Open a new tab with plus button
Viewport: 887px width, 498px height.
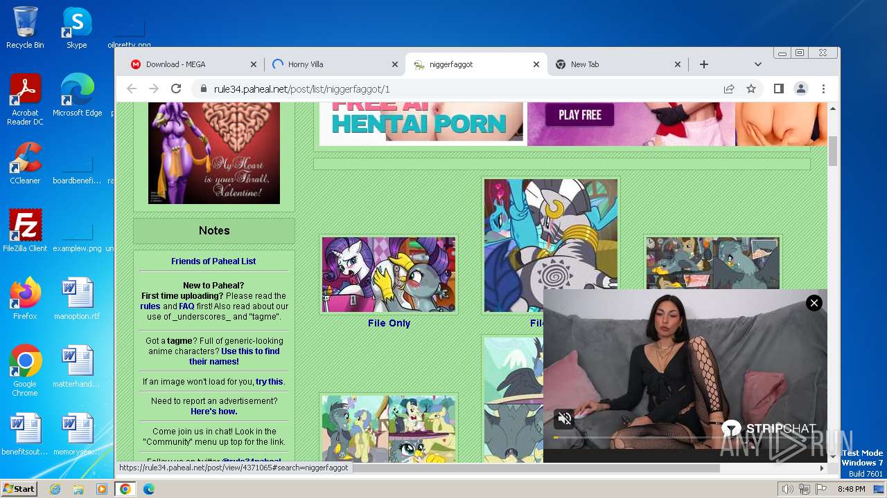pyautogui.click(x=704, y=64)
